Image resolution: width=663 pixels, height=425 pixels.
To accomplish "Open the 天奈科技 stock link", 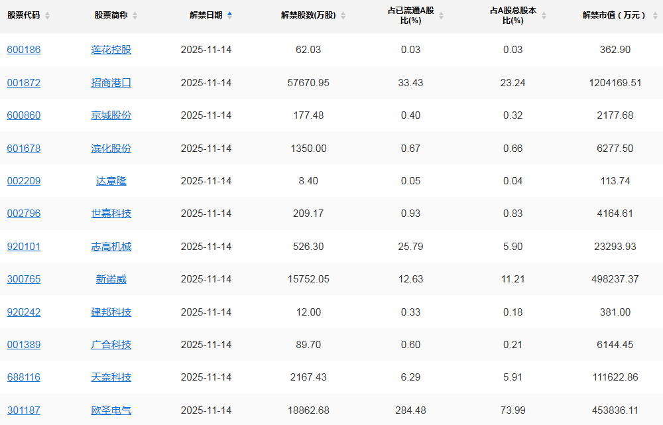I will point(111,377).
